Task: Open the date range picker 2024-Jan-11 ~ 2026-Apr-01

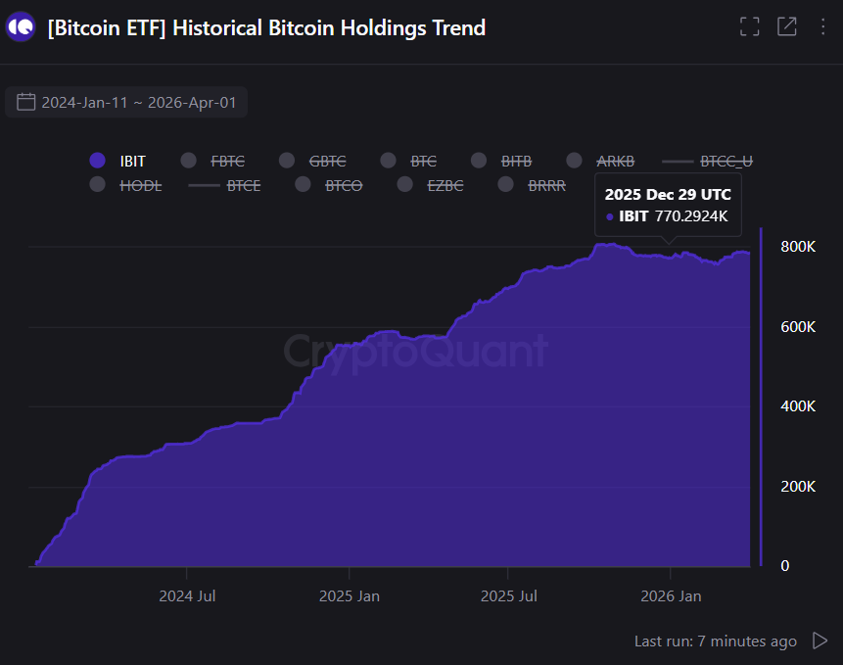Action: coord(126,102)
